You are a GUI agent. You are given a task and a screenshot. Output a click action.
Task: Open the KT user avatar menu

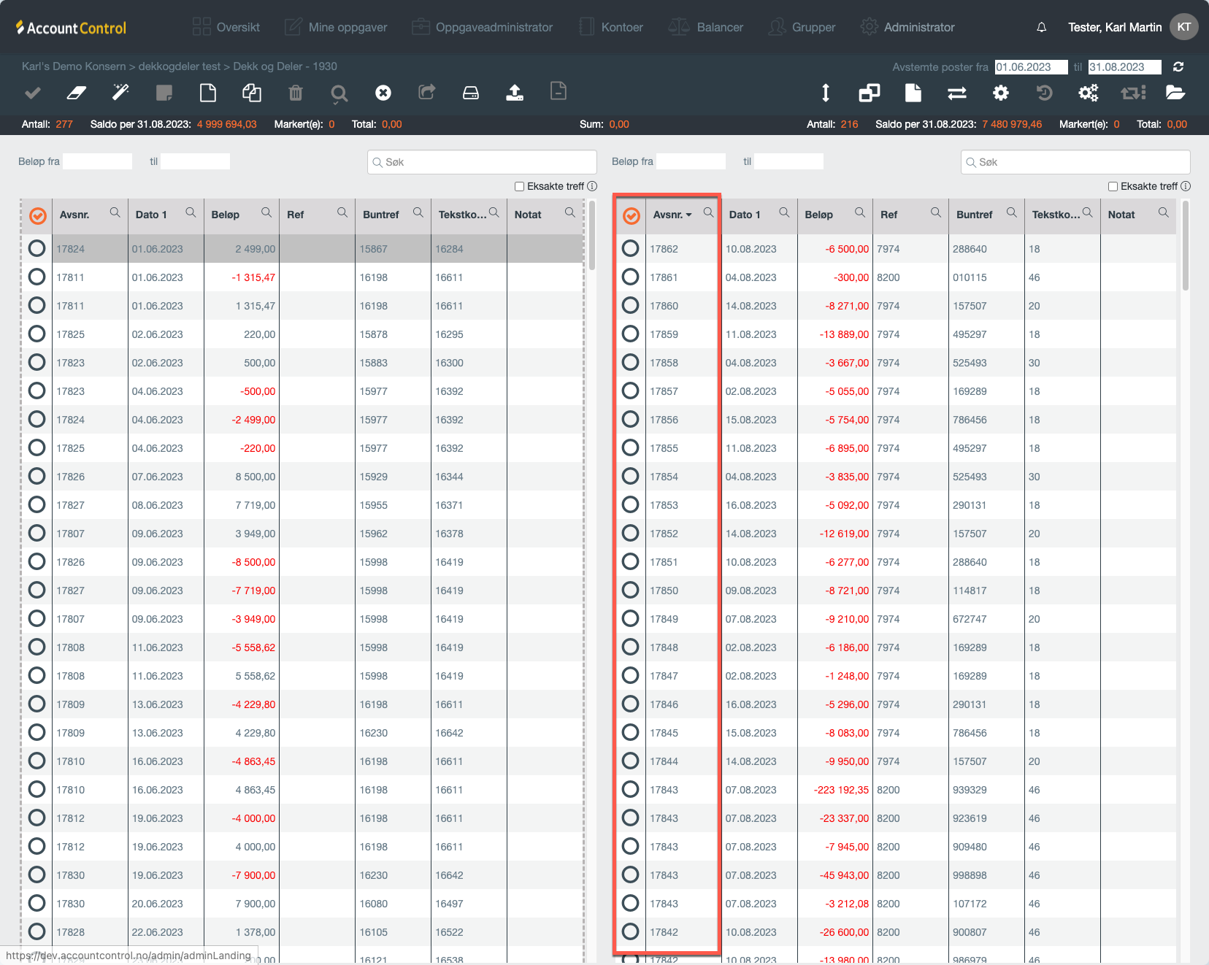[1184, 27]
